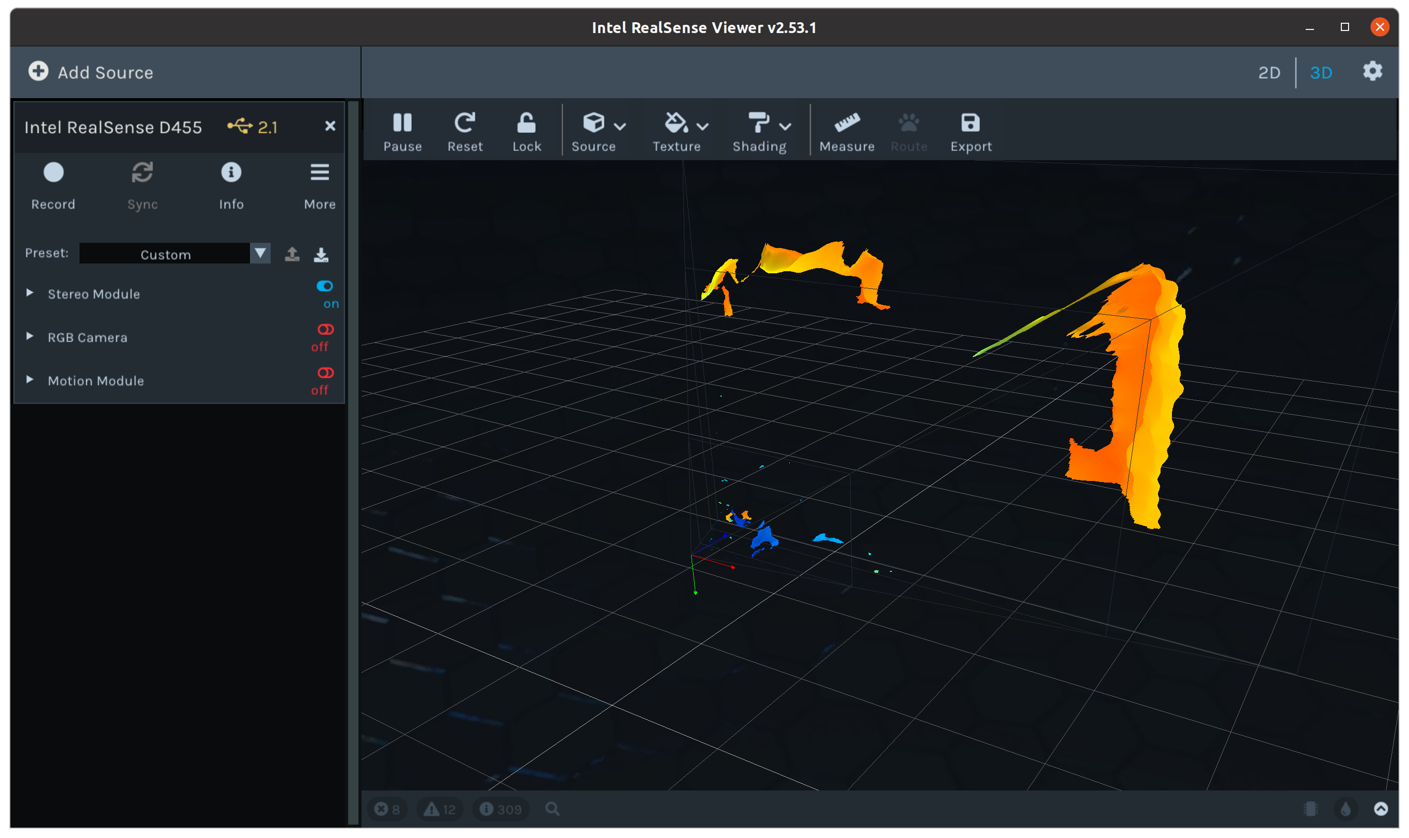1409x838 pixels.
Task: Click the chip icon in status bar
Action: click(1311, 809)
